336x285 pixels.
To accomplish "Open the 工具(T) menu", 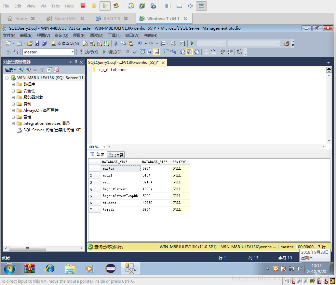I will point(114,36).
